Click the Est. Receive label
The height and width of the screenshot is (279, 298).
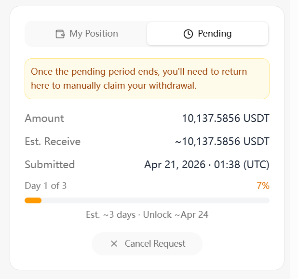click(x=53, y=142)
